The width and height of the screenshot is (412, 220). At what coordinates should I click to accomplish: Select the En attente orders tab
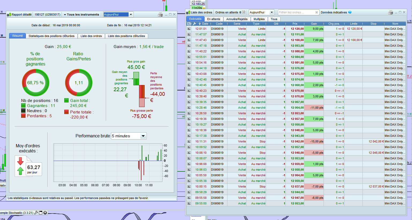[214, 19]
